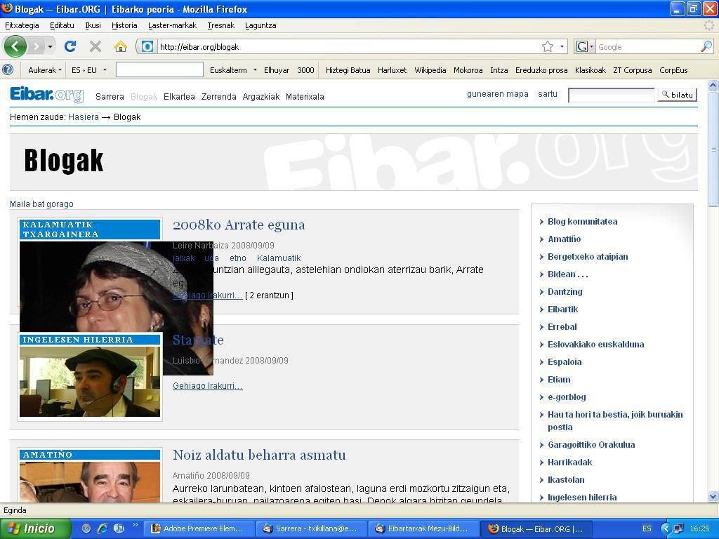Click the gunearen mapa link
This screenshot has height=539, width=719.
(x=498, y=94)
